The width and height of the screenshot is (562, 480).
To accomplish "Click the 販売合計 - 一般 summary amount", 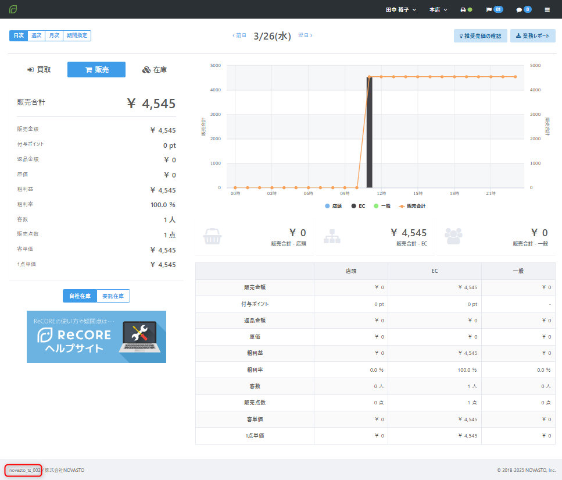I will point(539,233).
